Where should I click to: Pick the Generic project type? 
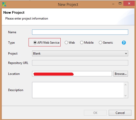pyautogui.click(x=100, y=43)
